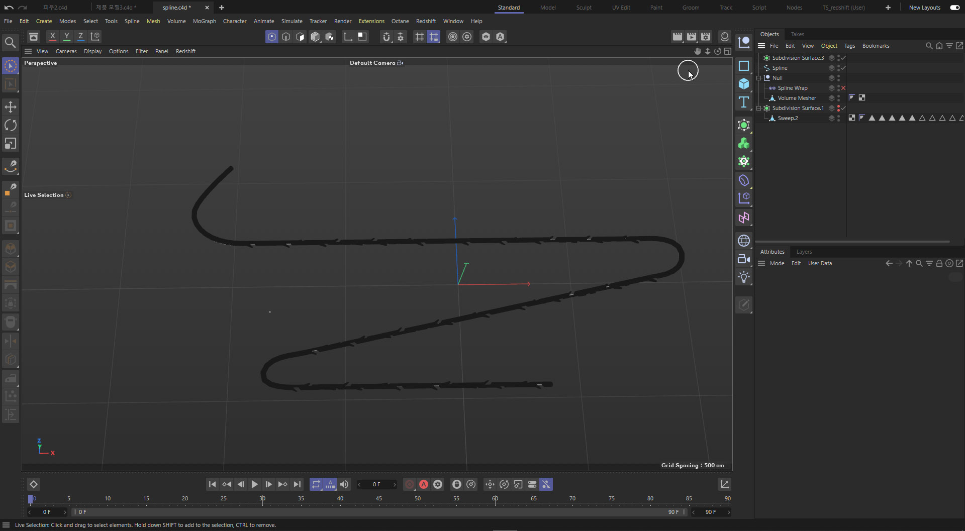Toggle workplane grid icon in toolbar
Screen dimensions: 965x531
pyautogui.click(x=419, y=37)
